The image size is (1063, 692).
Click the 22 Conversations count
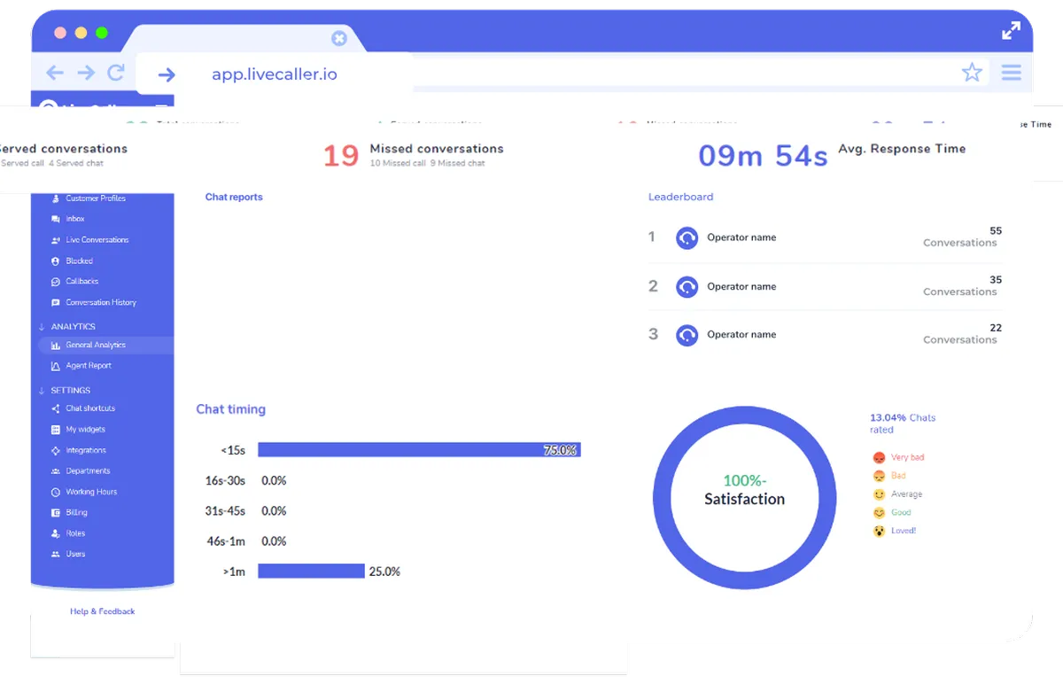(962, 333)
